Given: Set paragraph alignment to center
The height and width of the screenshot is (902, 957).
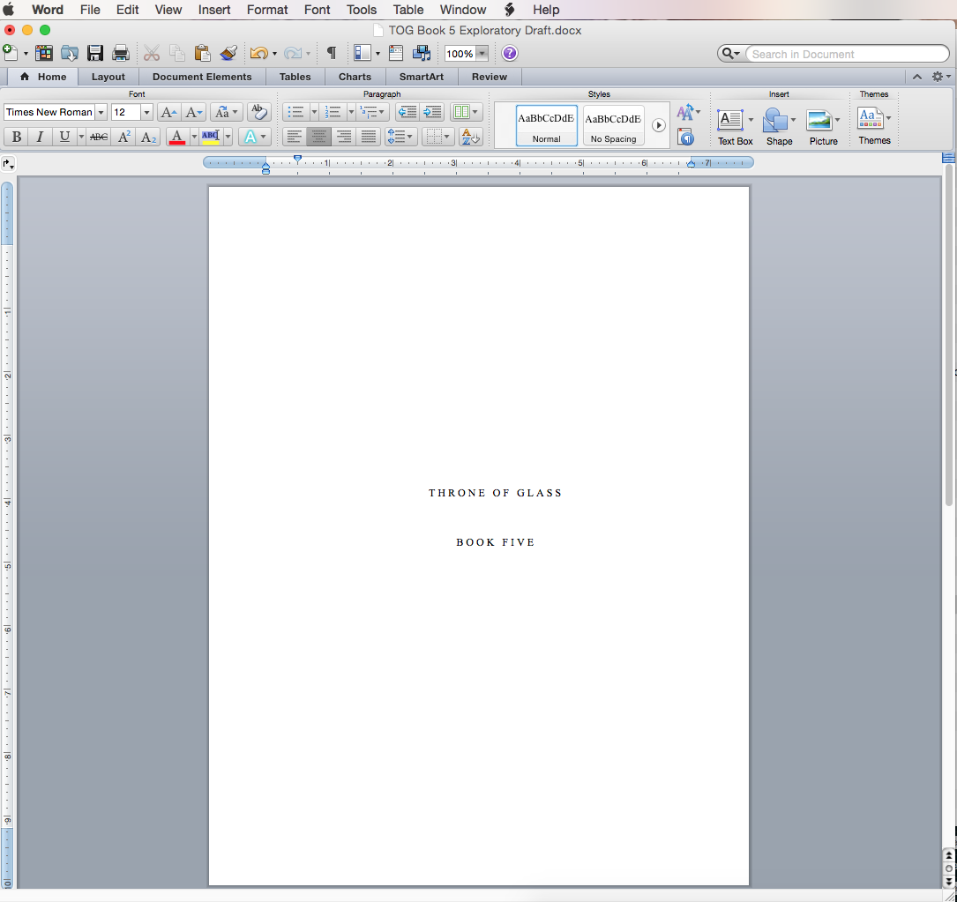Looking at the screenshot, I should click(318, 137).
